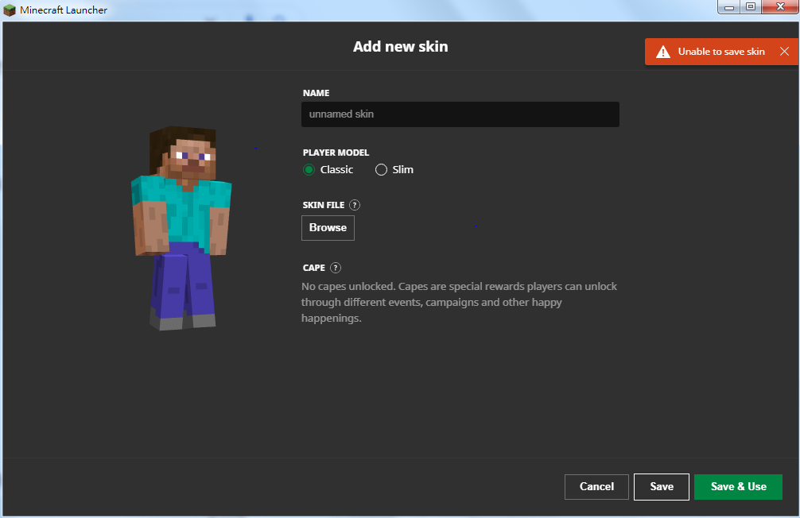The image size is (800, 518).
Task: Maximize the Minecraft Launcher window
Action: [x=750, y=7]
